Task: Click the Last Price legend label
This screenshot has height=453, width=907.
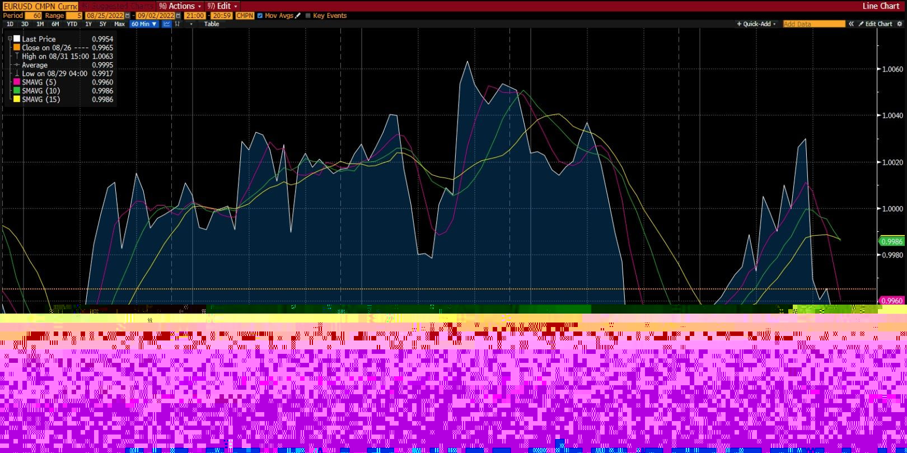Action: (39, 39)
